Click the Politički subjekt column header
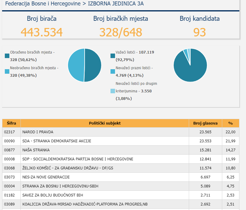246x210 pixels. coord(105,123)
